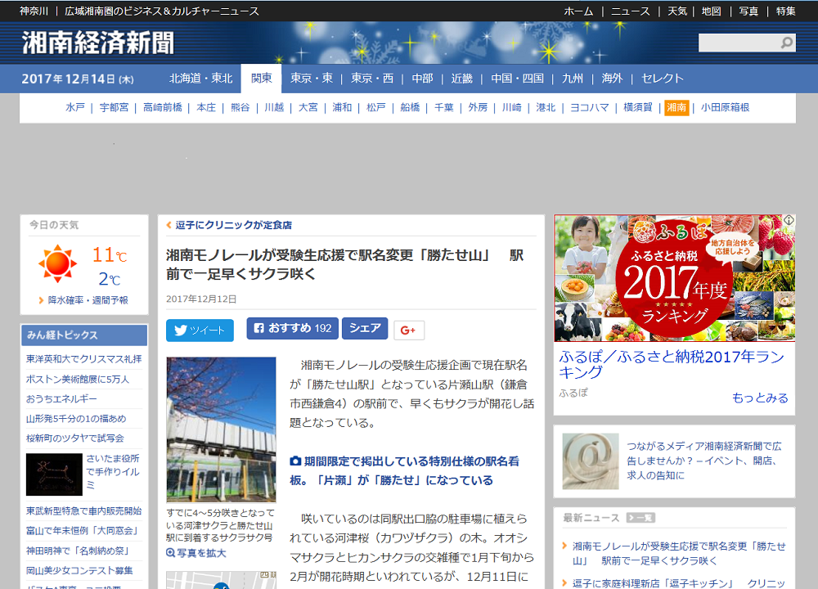Viewport: 818px width, 589px height.
Task: Click the sunny weather icon
Action: coord(57,263)
